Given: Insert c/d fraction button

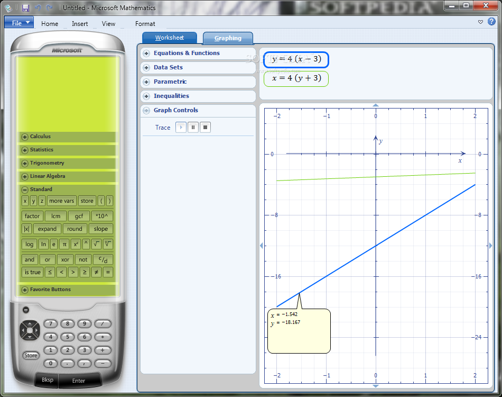Looking at the screenshot, I should 103,259.
